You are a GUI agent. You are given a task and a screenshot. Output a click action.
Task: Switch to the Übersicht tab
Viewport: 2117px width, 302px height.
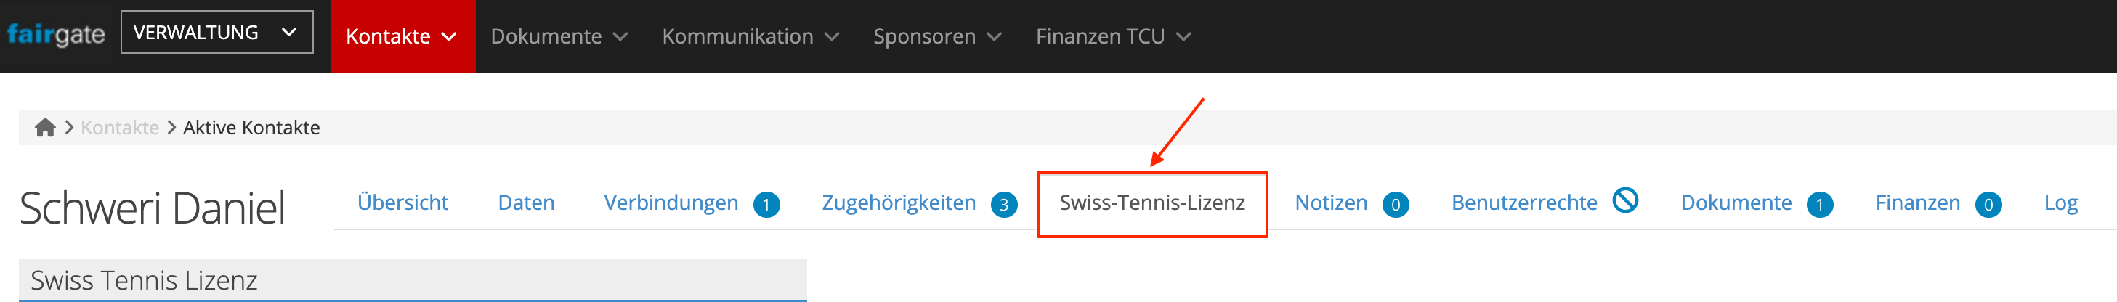tap(402, 203)
